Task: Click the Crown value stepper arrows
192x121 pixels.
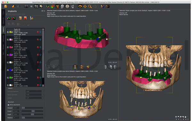Action: [20, 111]
